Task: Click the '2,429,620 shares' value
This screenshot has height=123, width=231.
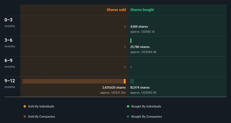Action: point(114,87)
